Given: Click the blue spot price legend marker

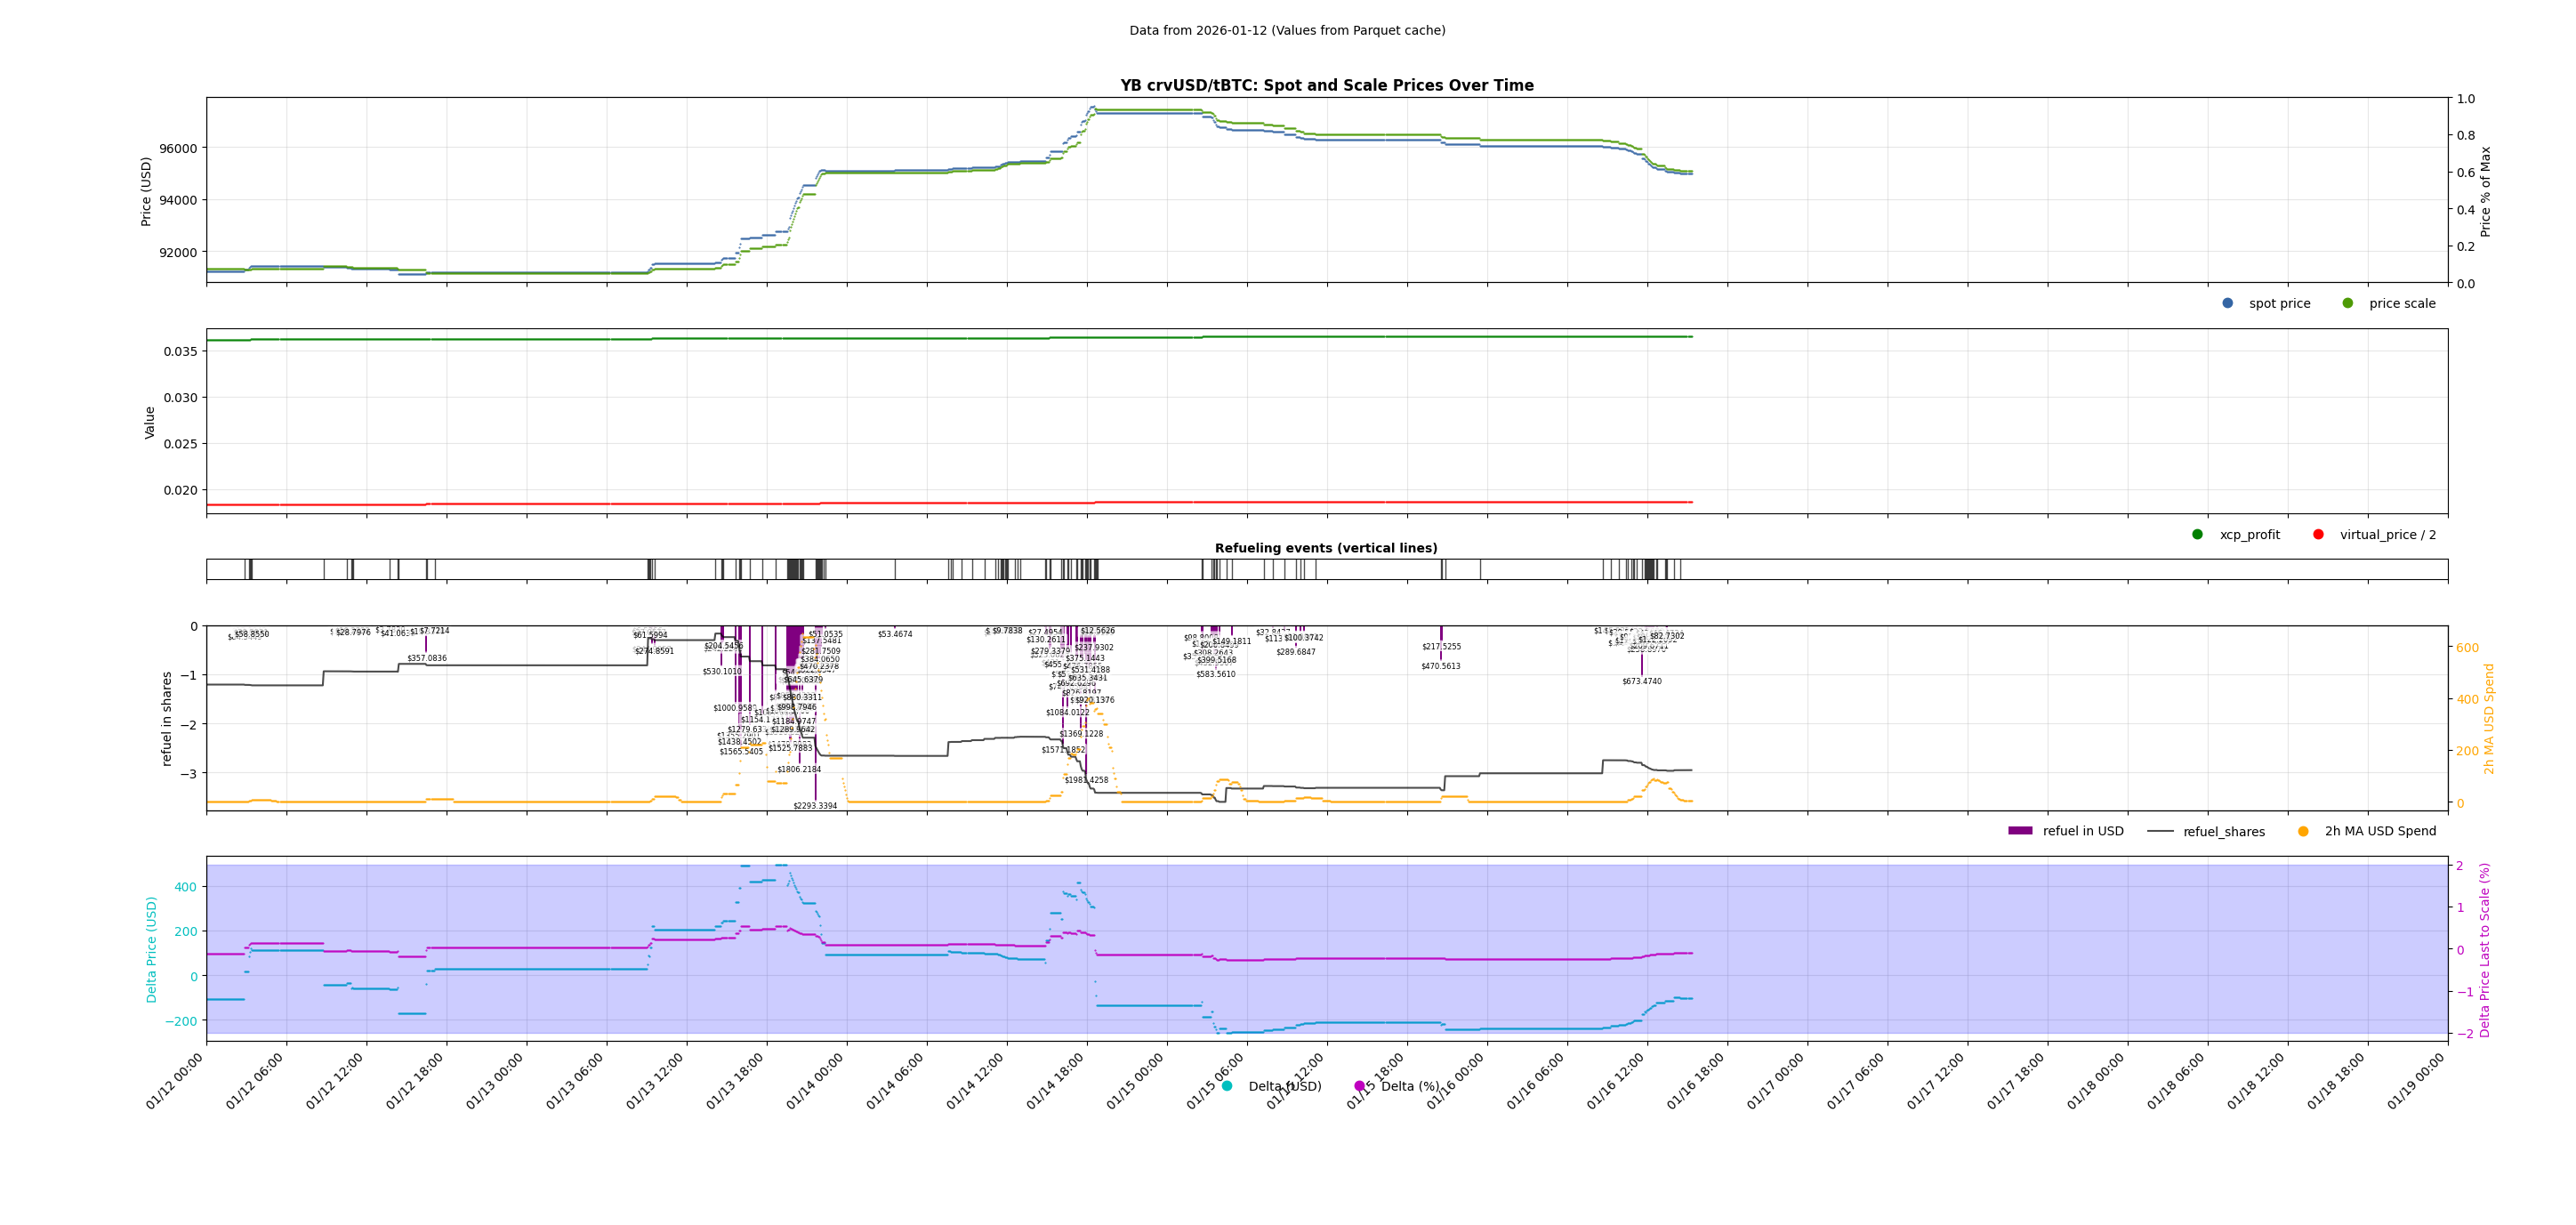Looking at the screenshot, I should (x=2227, y=303).
